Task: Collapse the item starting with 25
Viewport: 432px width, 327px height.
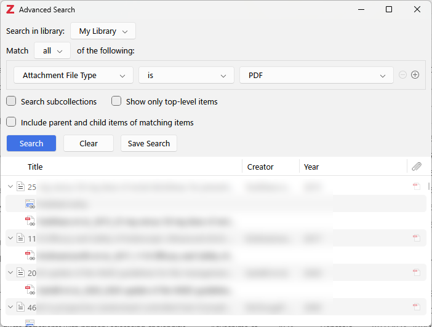Action: [x=10, y=187]
